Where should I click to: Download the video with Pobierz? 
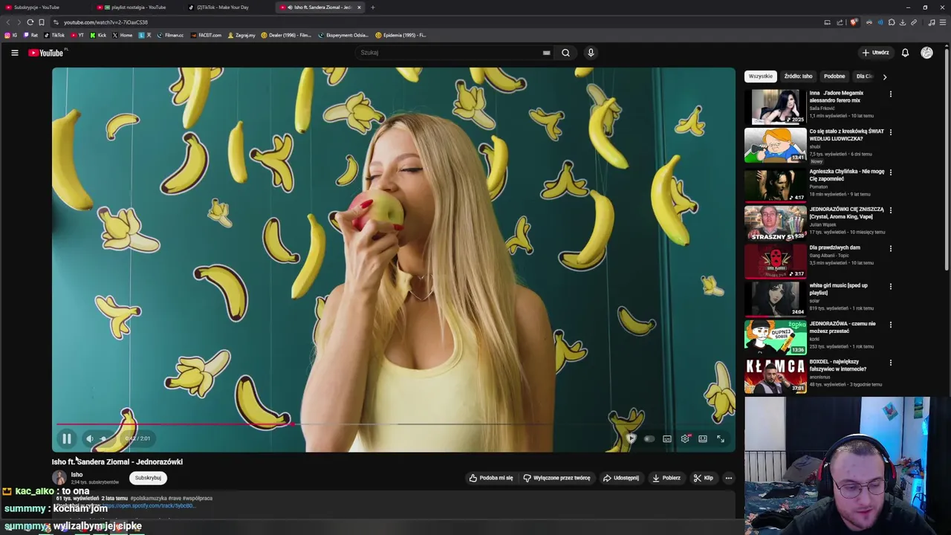tap(666, 478)
